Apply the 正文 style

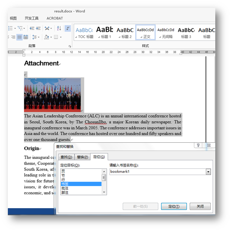145,33
